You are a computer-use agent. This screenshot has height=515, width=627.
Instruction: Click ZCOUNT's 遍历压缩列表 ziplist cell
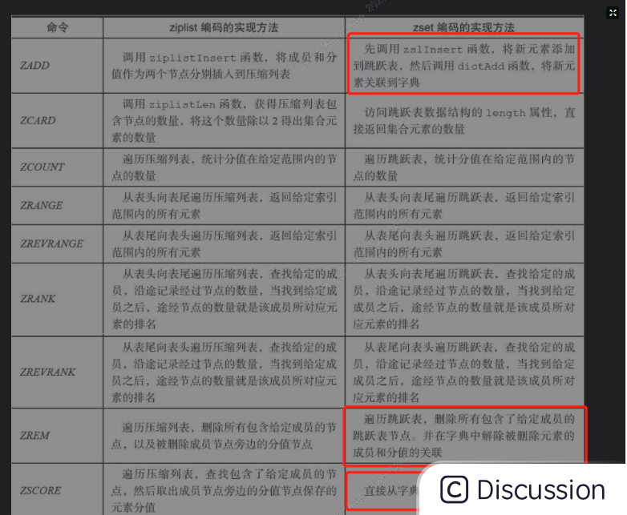(x=224, y=167)
